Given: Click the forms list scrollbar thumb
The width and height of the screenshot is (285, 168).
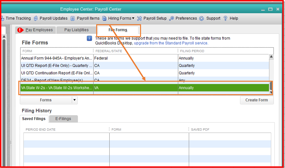Looking at the screenshot, I should (271, 86).
